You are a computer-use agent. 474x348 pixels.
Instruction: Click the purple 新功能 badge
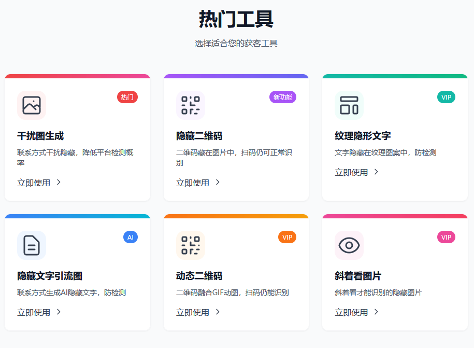click(x=283, y=97)
